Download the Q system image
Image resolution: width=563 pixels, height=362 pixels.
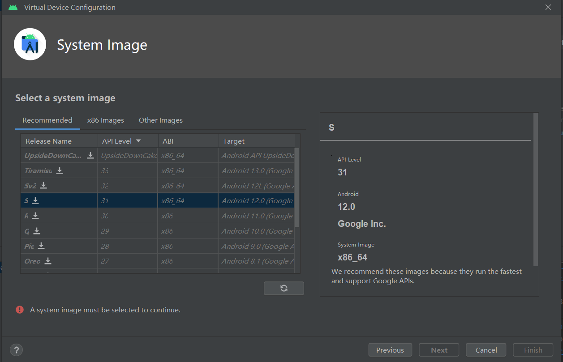coord(37,231)
